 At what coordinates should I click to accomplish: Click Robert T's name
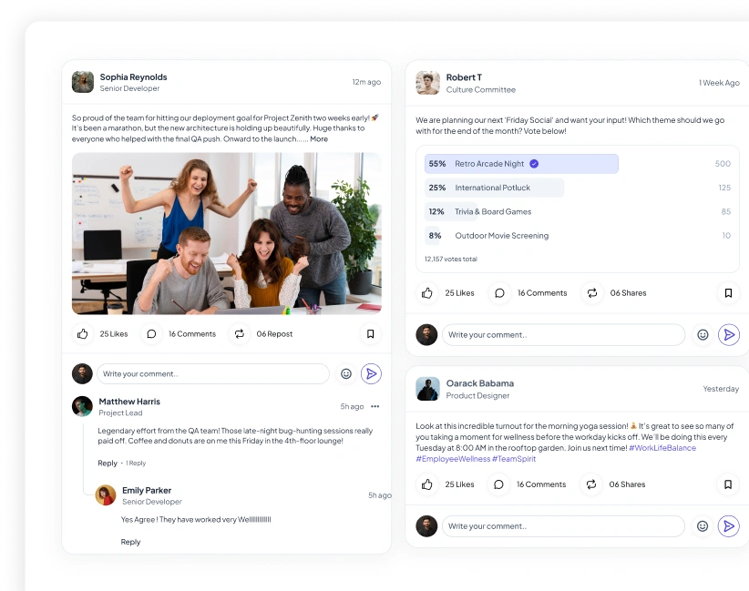(464, 77)
